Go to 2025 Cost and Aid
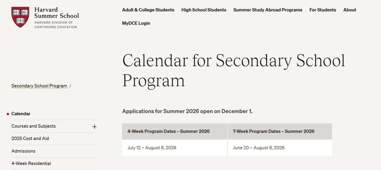Screen dimensions: 381x170 30,138
